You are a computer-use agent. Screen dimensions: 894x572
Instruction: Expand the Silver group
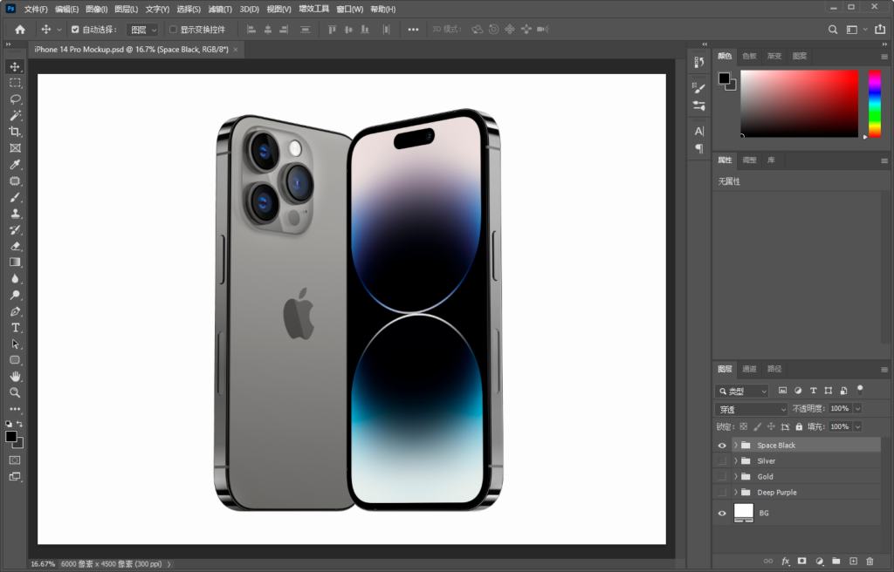pos(735,461)
